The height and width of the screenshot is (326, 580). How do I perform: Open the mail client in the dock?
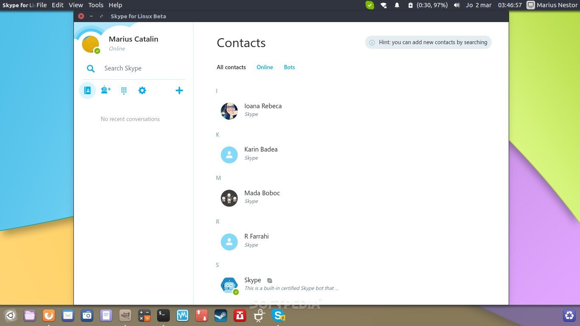[x=68, y=315]
